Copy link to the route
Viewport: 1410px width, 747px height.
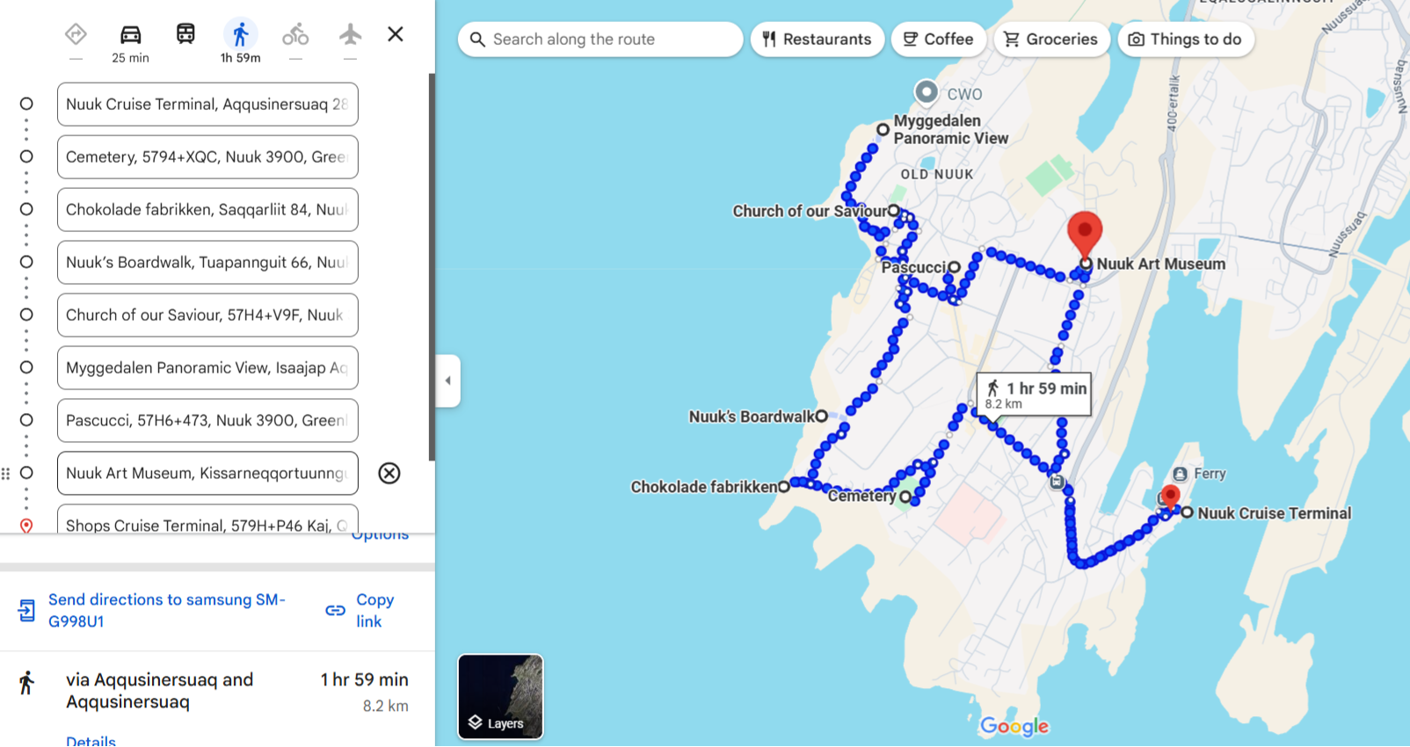(375, 610)
